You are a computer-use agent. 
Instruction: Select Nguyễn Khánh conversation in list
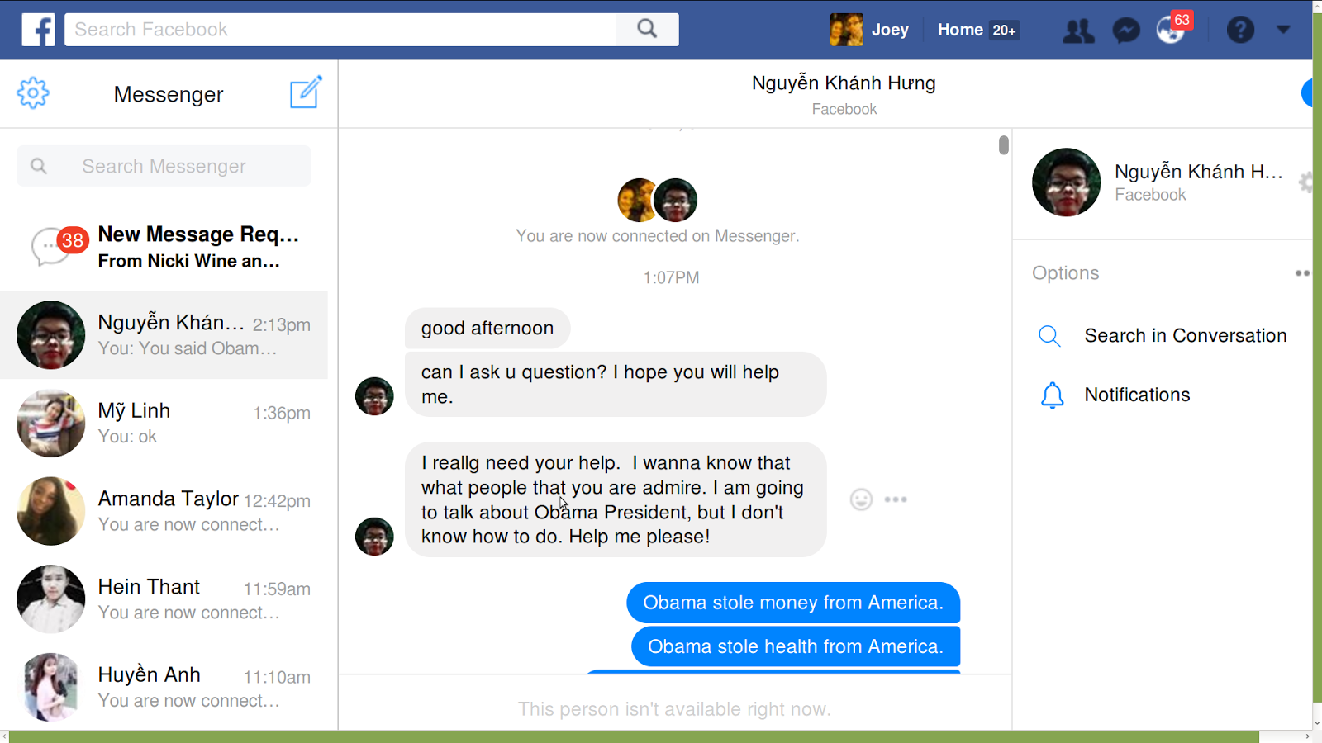[x=164, y=335]
